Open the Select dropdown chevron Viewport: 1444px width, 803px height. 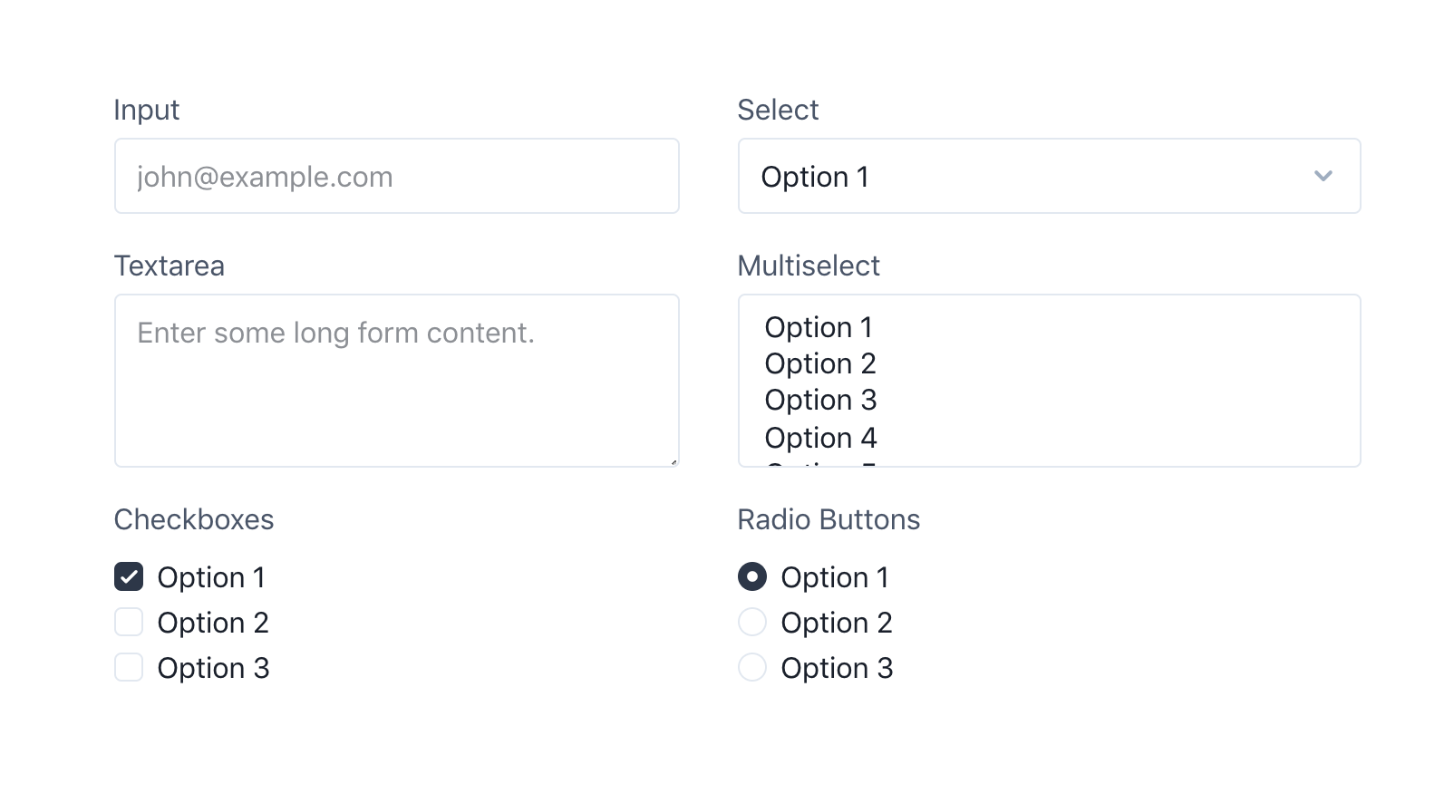(x=1323, y=176)
